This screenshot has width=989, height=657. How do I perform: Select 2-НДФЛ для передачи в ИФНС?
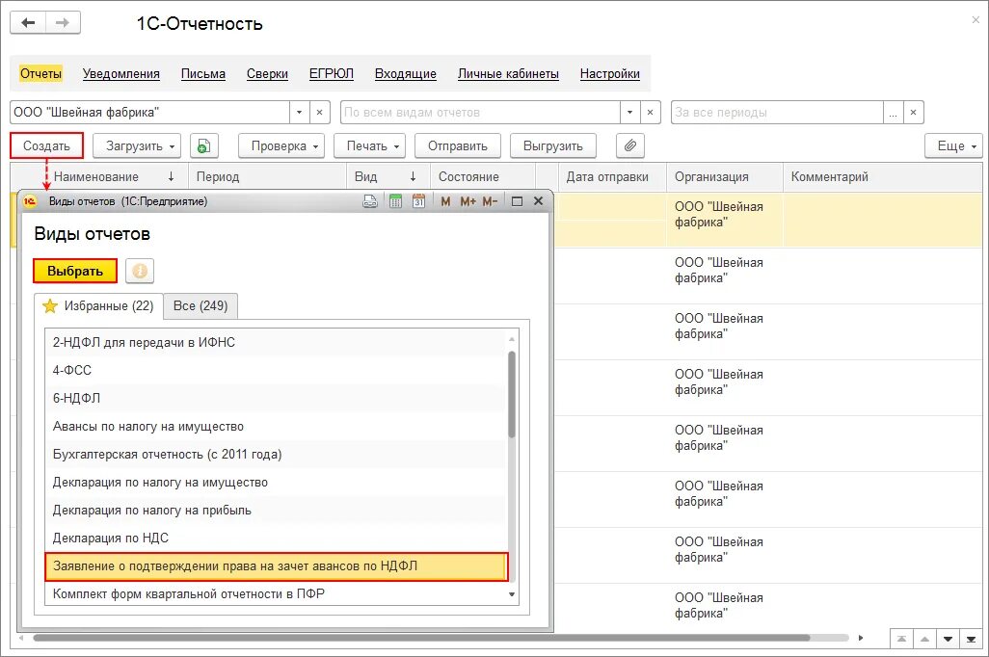tap(277, 342)
